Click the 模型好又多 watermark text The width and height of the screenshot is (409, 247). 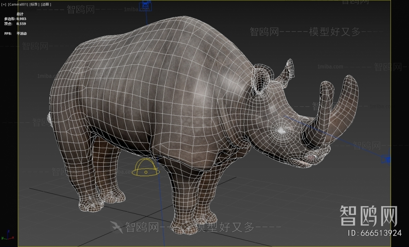point(335,32)
